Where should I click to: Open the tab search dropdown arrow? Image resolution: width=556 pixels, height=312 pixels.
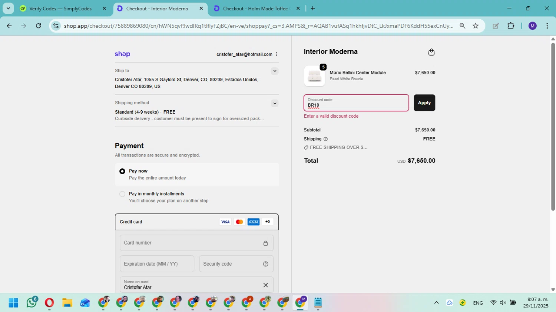(8, 9)
